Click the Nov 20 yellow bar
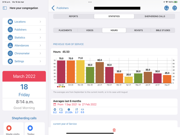 [80, 71]
